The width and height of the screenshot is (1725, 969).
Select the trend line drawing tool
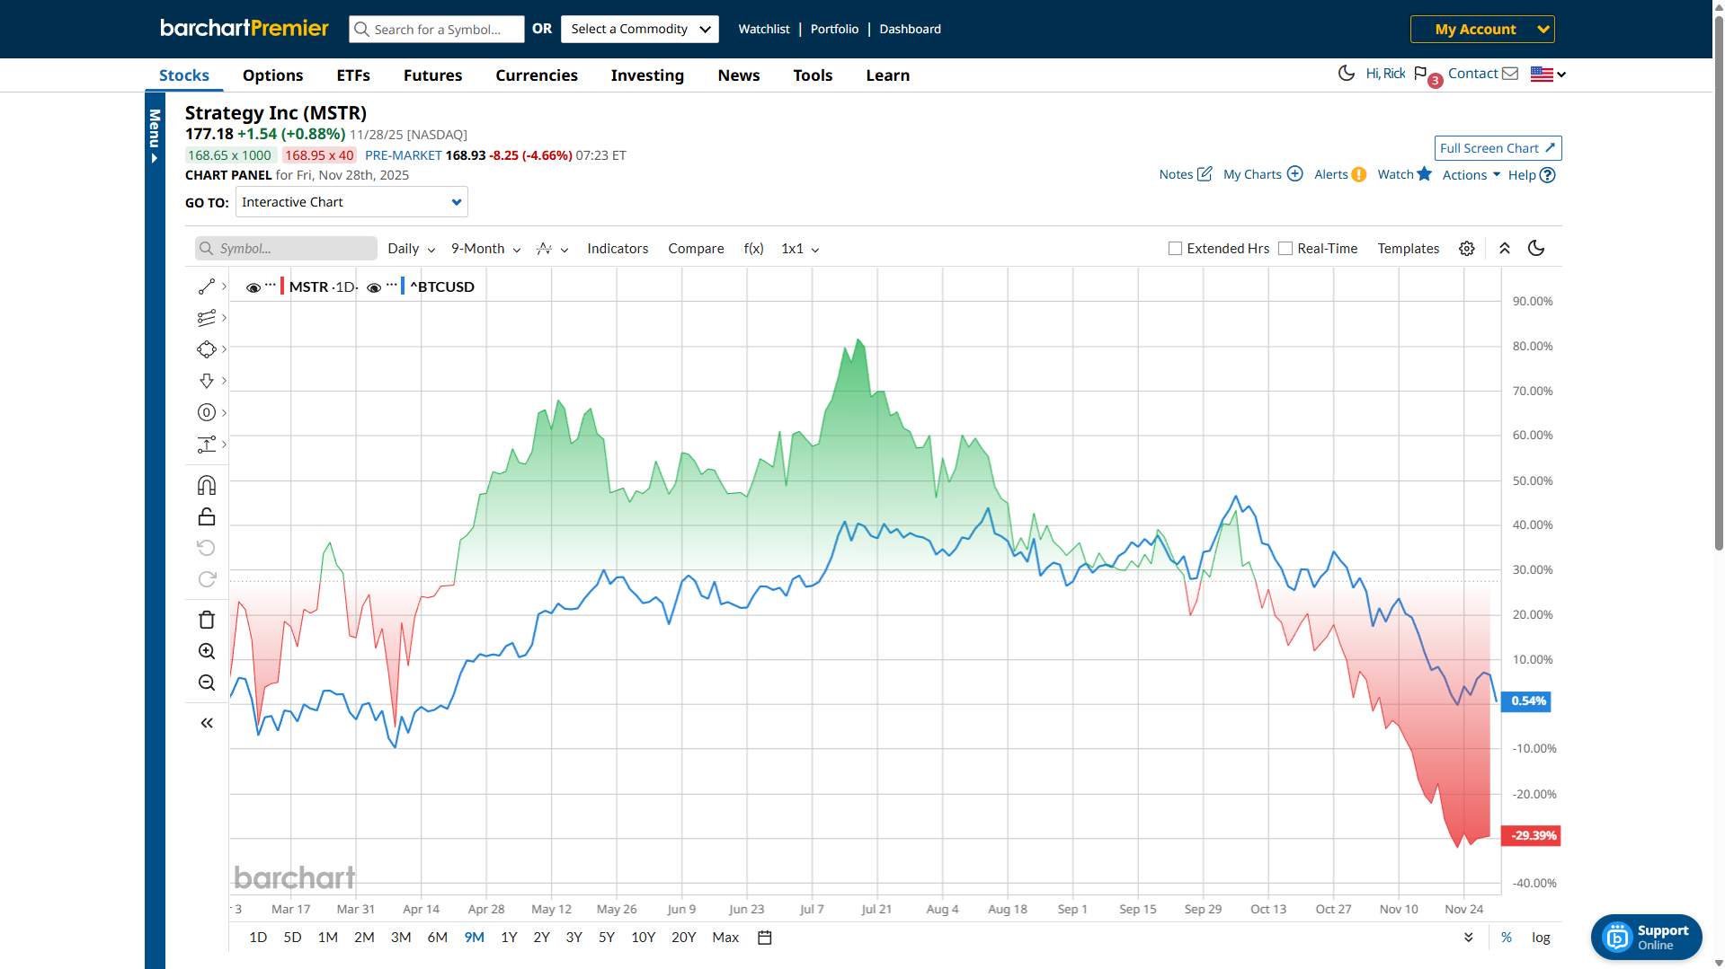pyautogui.click(x=206, y=286)
